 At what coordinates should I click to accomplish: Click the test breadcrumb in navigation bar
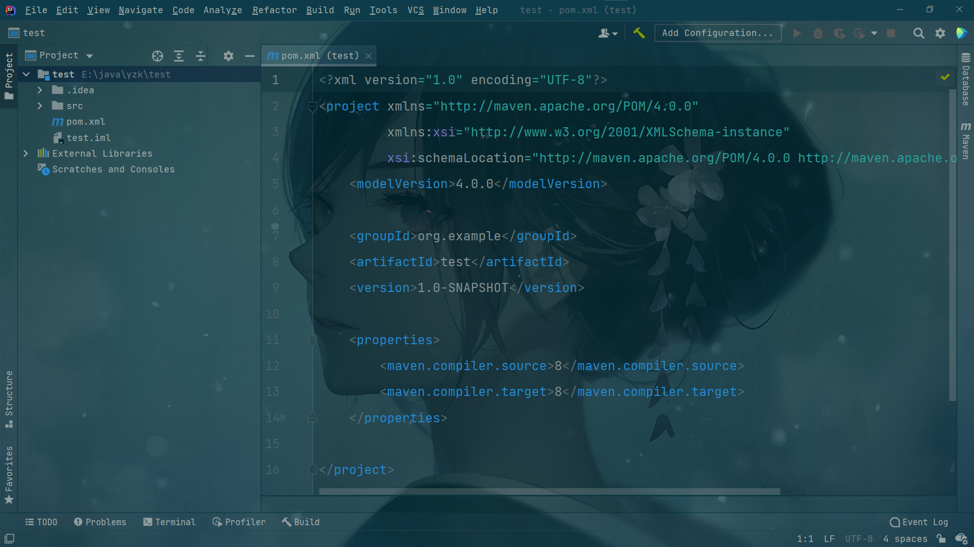27,33
